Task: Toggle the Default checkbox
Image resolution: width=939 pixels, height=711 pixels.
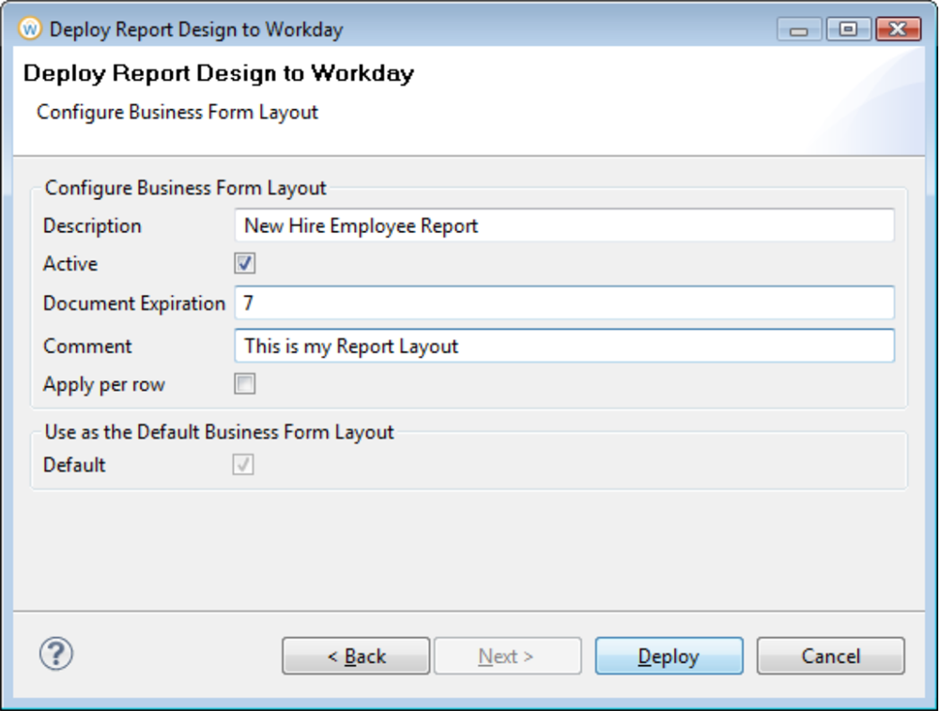Action: pyautogui.click(x=243, y=464)
